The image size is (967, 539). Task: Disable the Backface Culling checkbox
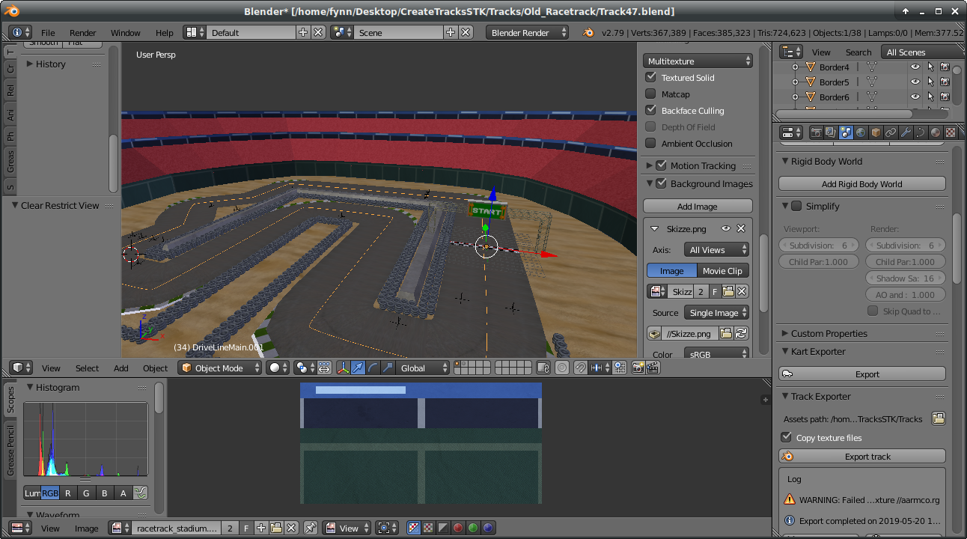point(651,111)
